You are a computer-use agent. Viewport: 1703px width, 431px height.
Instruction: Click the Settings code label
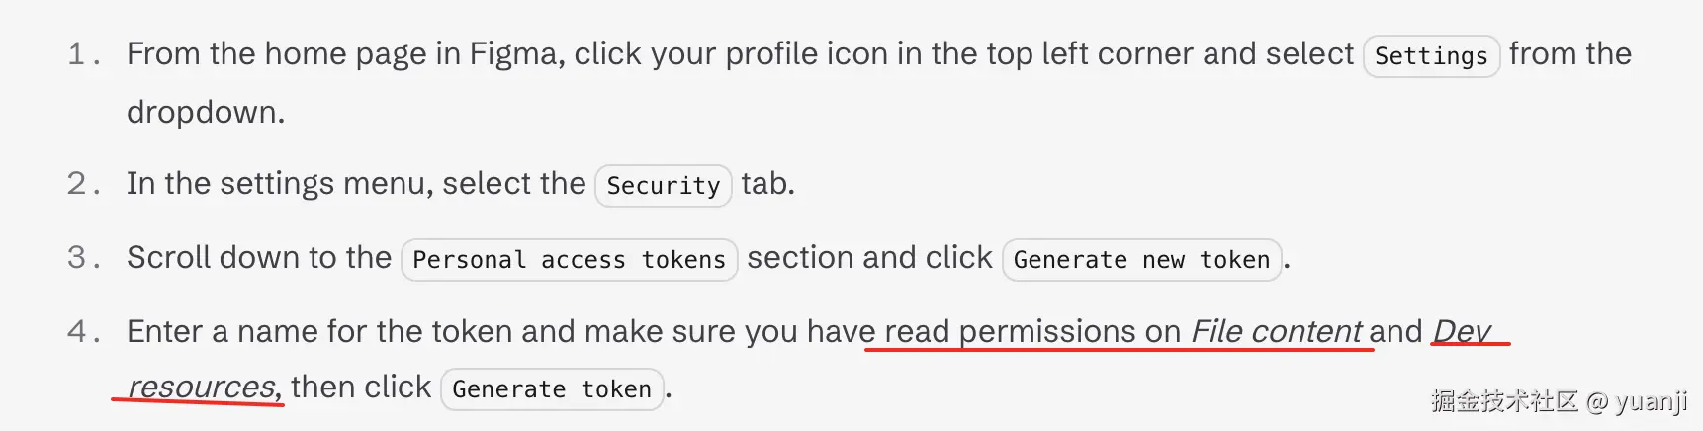pos(1431,56)
